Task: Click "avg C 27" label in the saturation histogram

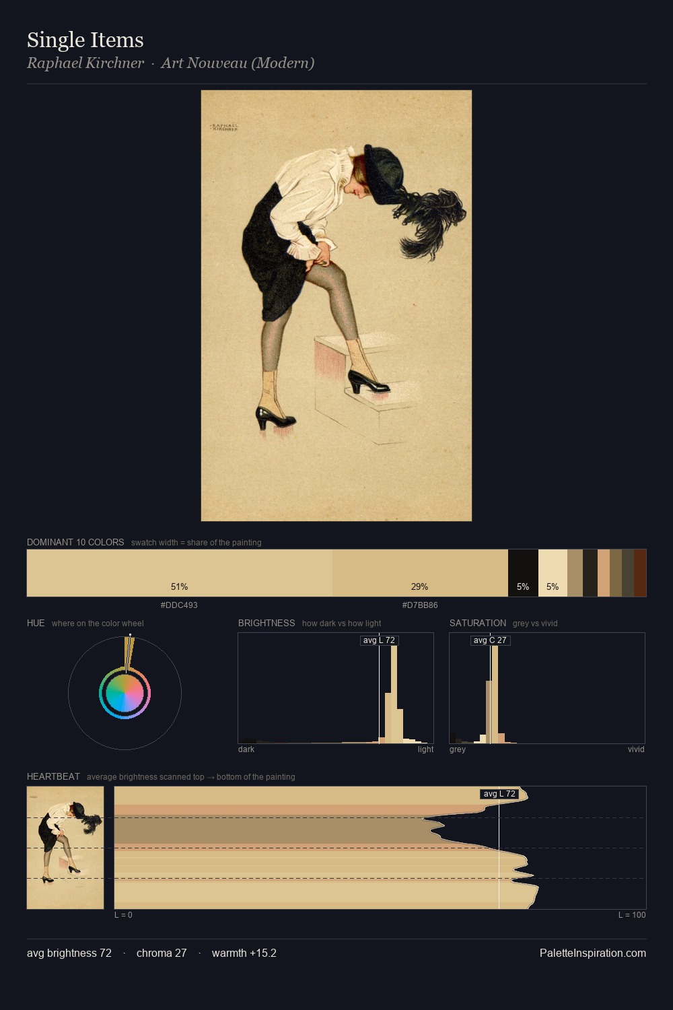Action: tap(490, 640)
